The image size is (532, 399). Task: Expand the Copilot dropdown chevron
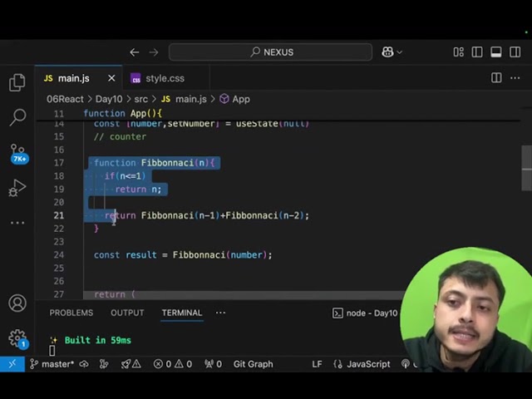(400, 52)
